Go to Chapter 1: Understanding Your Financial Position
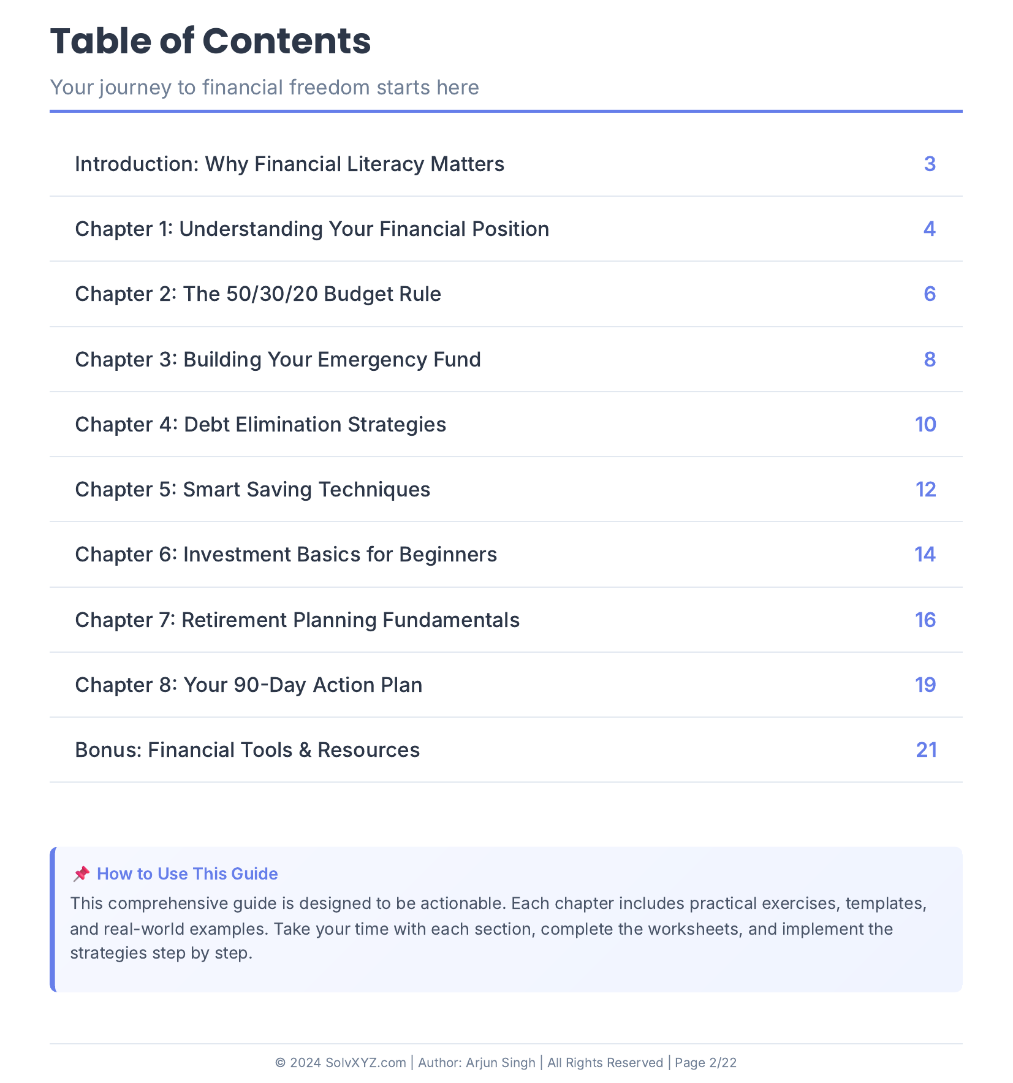1013x1083 pixels. point(312,229)
